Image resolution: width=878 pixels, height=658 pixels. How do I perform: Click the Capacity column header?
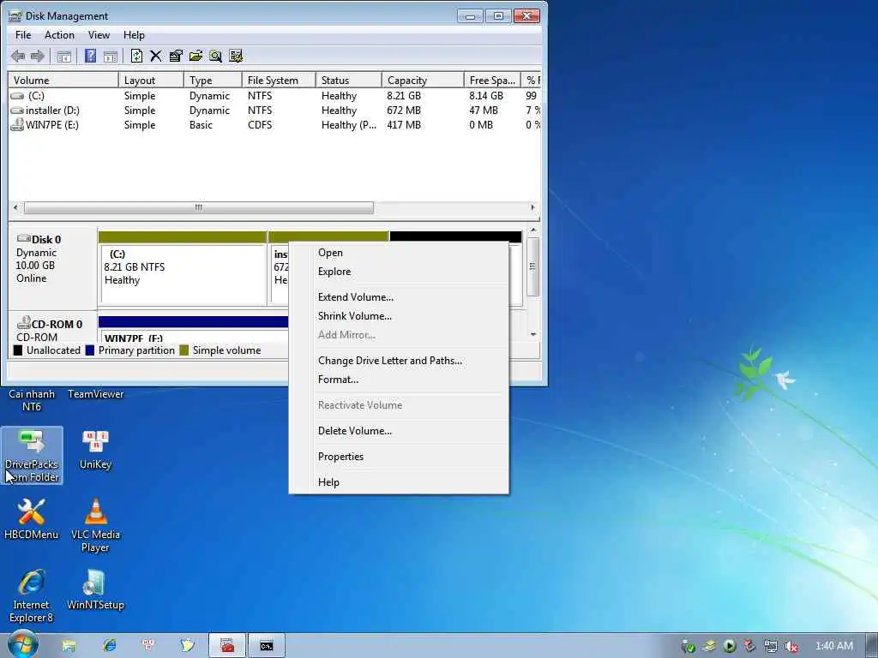pyautogui.click(x=424, y=80)
